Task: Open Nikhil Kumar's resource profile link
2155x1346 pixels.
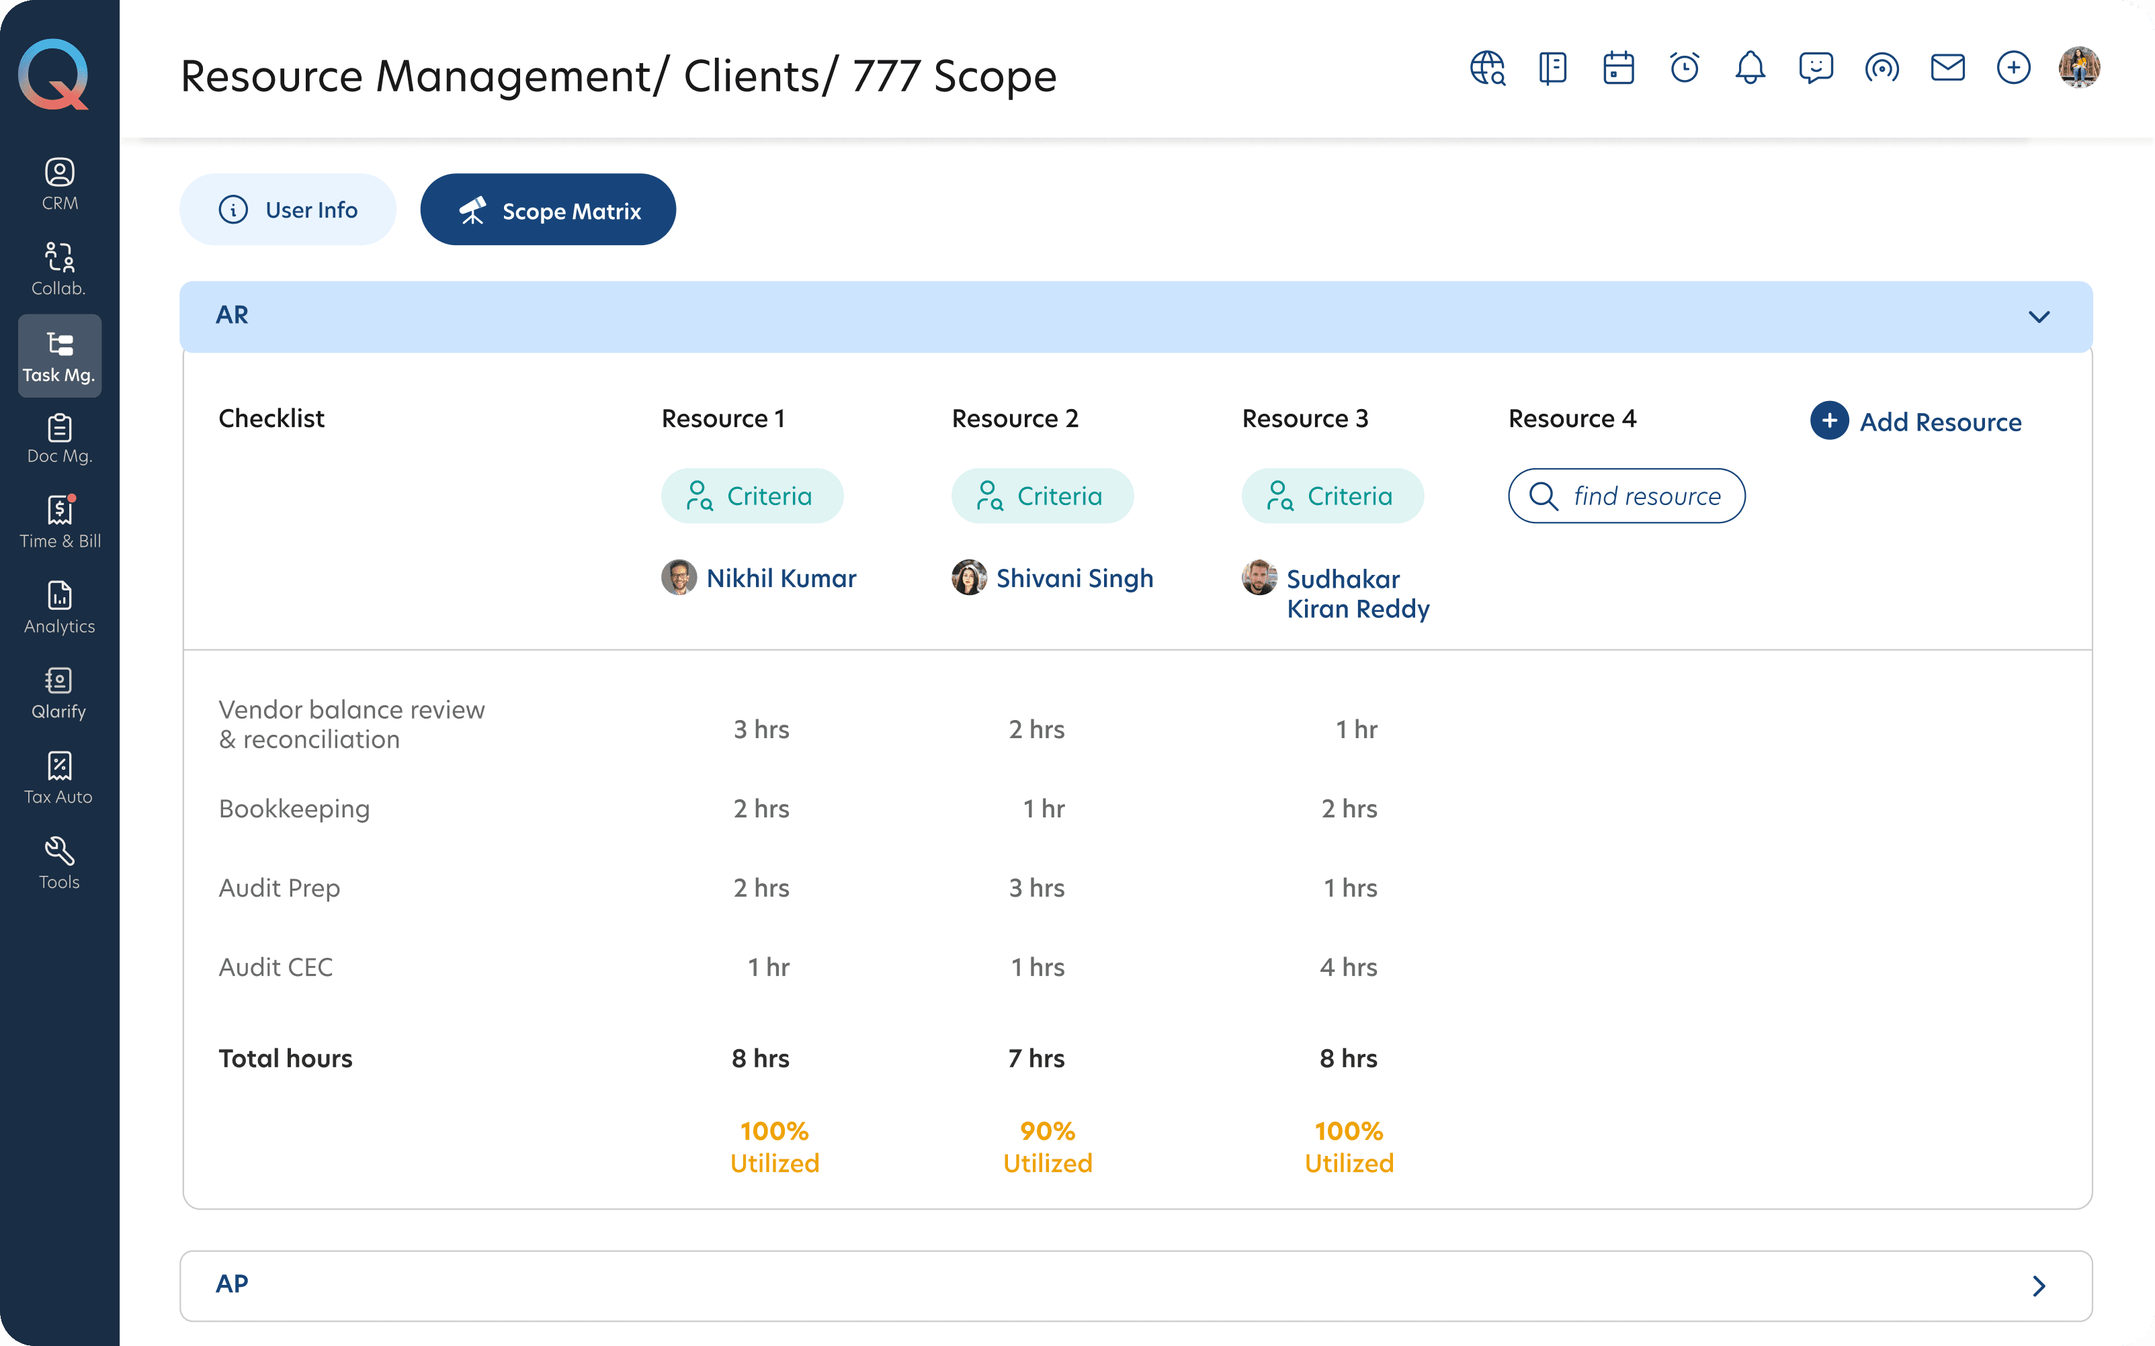Action: tap(780, 579)
